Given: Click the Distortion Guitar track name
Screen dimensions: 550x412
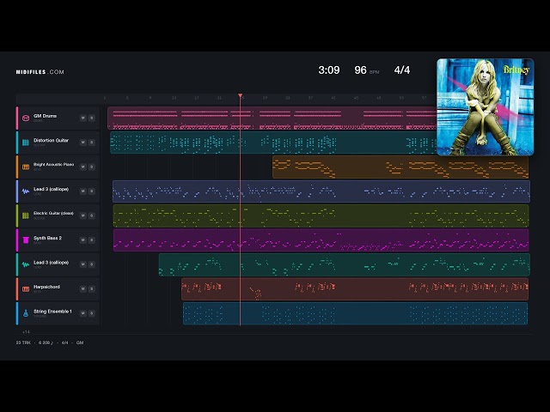Looking at the screenshot, I should 52,140.
